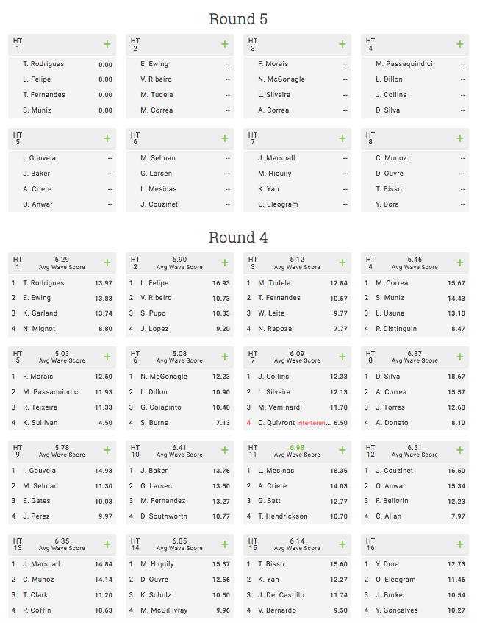Expand Round 5 Heat 1 plus icon
477x623 pixels.
click(x=107, y=44)
